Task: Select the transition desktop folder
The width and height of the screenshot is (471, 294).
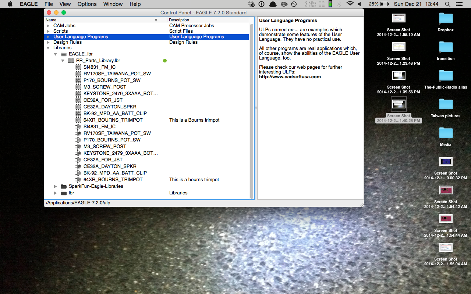Action: (x=446, y=47)
